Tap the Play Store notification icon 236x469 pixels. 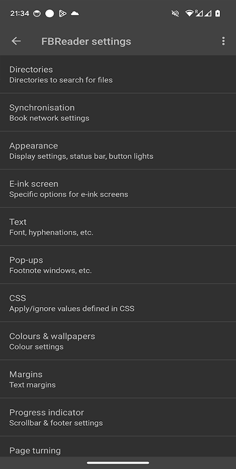(x=62, y=13)
